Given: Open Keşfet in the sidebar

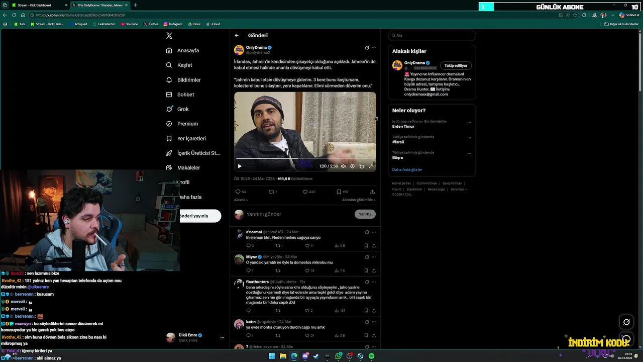Looking at the screenshot, I should tap(179, 65).
